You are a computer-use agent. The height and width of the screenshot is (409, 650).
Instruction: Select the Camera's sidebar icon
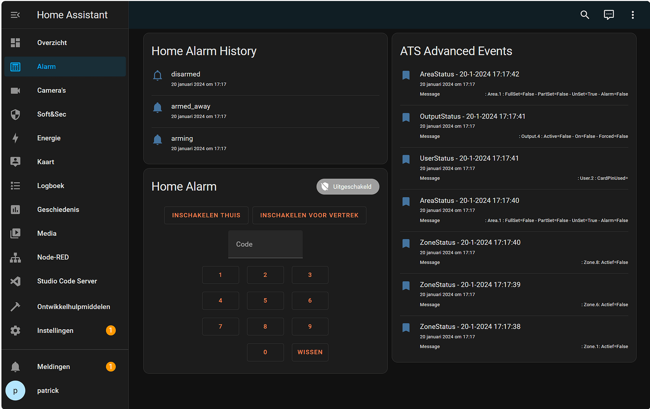(16, 90)
